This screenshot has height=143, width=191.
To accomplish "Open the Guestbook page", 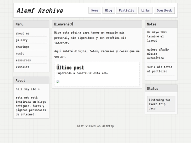I will (164, 10).
